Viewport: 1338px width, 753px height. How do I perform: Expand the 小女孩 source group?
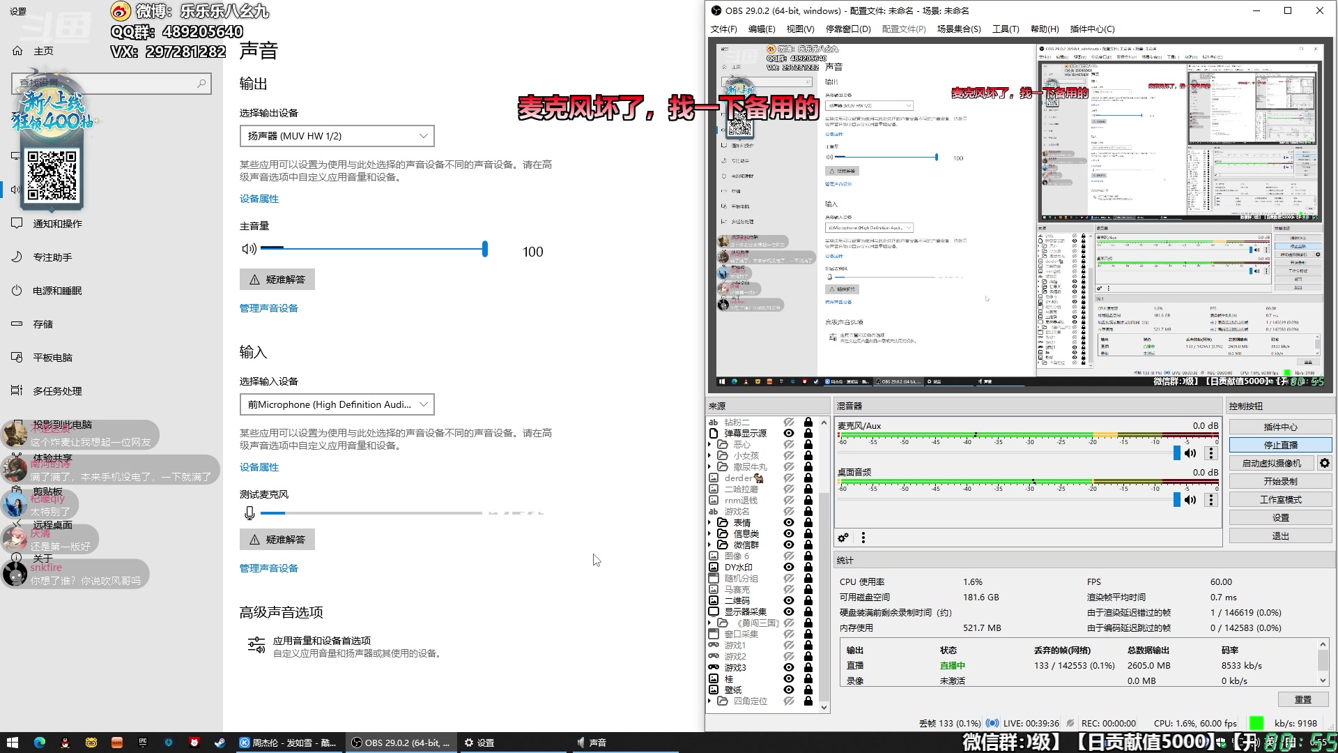pos(710,455)
